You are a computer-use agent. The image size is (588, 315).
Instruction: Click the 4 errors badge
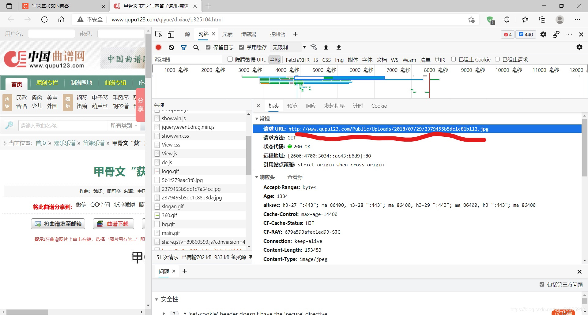508,35
